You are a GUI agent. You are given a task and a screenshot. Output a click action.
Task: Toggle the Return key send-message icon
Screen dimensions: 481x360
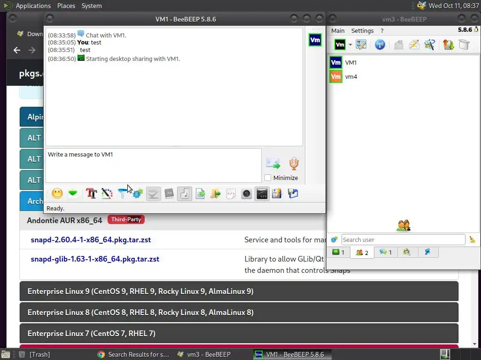[185, 194]
